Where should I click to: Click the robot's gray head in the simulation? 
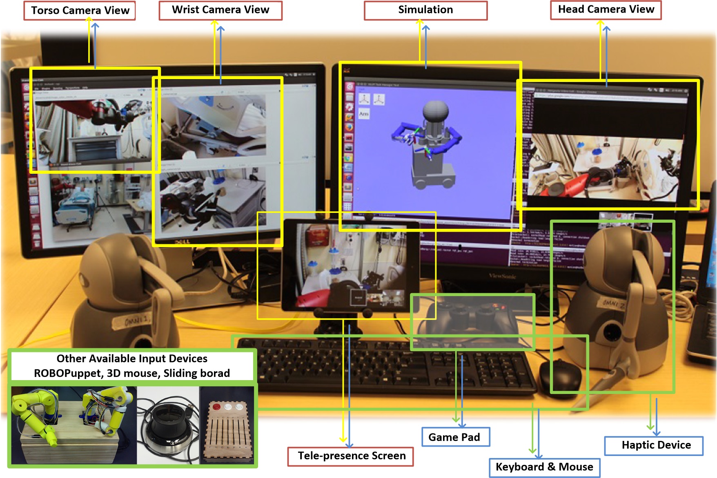435,110
